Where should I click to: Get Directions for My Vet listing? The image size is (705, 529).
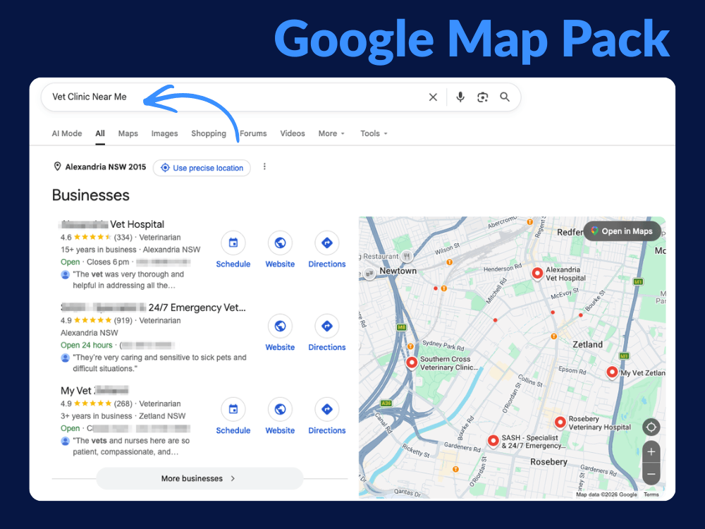coord(327,409)
